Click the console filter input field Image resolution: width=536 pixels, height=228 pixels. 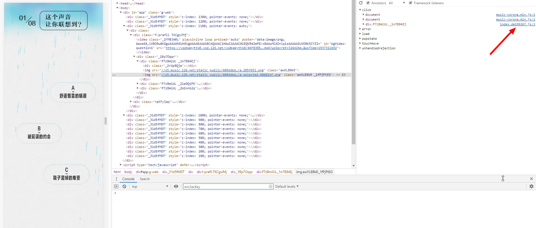tap(225, 187)
